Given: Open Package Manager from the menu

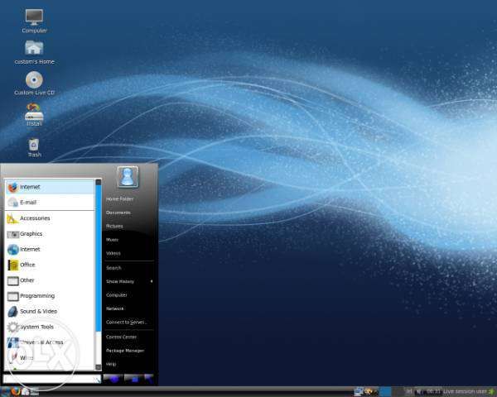Looking at the screenshot, I should point(125,351).
